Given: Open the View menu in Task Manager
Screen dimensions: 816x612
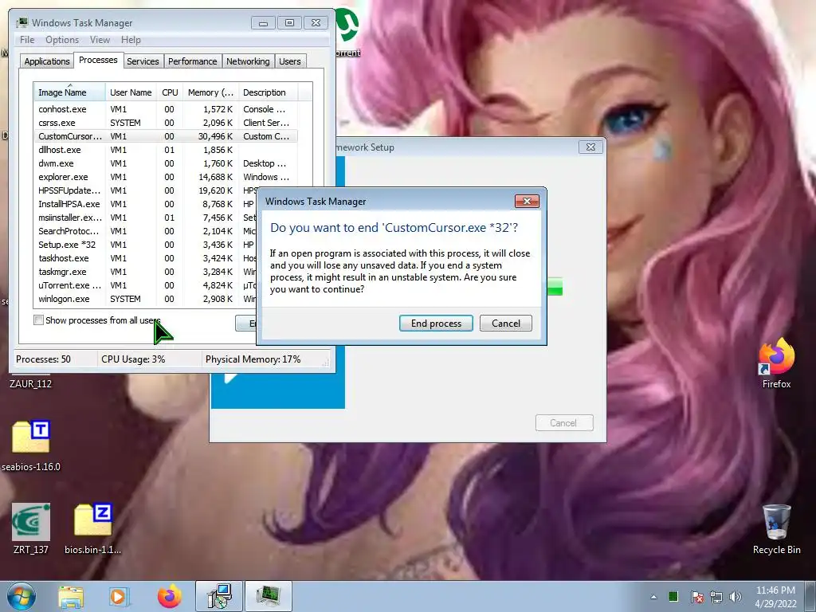Looking at the screenshot, I should [x=100, y=40].
